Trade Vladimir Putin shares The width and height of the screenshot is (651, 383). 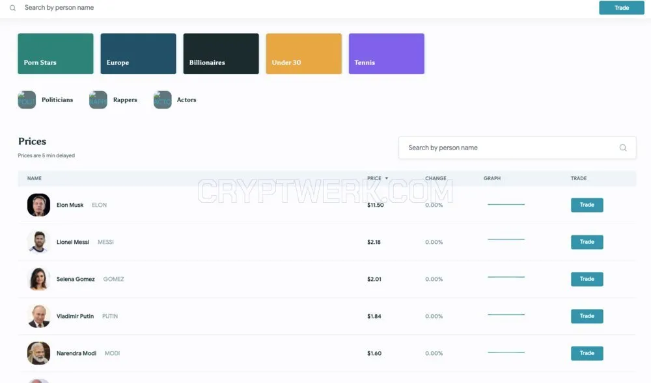pyautogui.click(x=587, y=316)
